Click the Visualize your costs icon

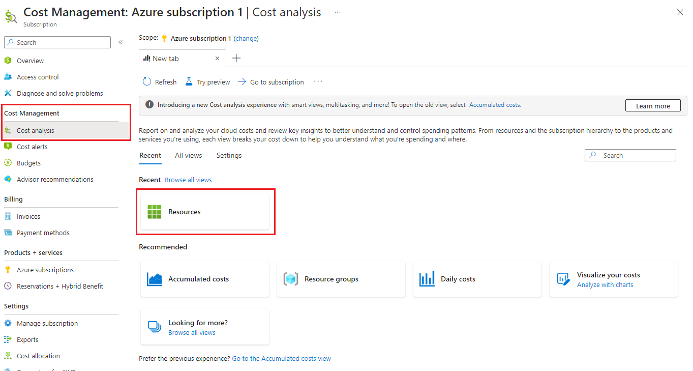tap(563, 279)
